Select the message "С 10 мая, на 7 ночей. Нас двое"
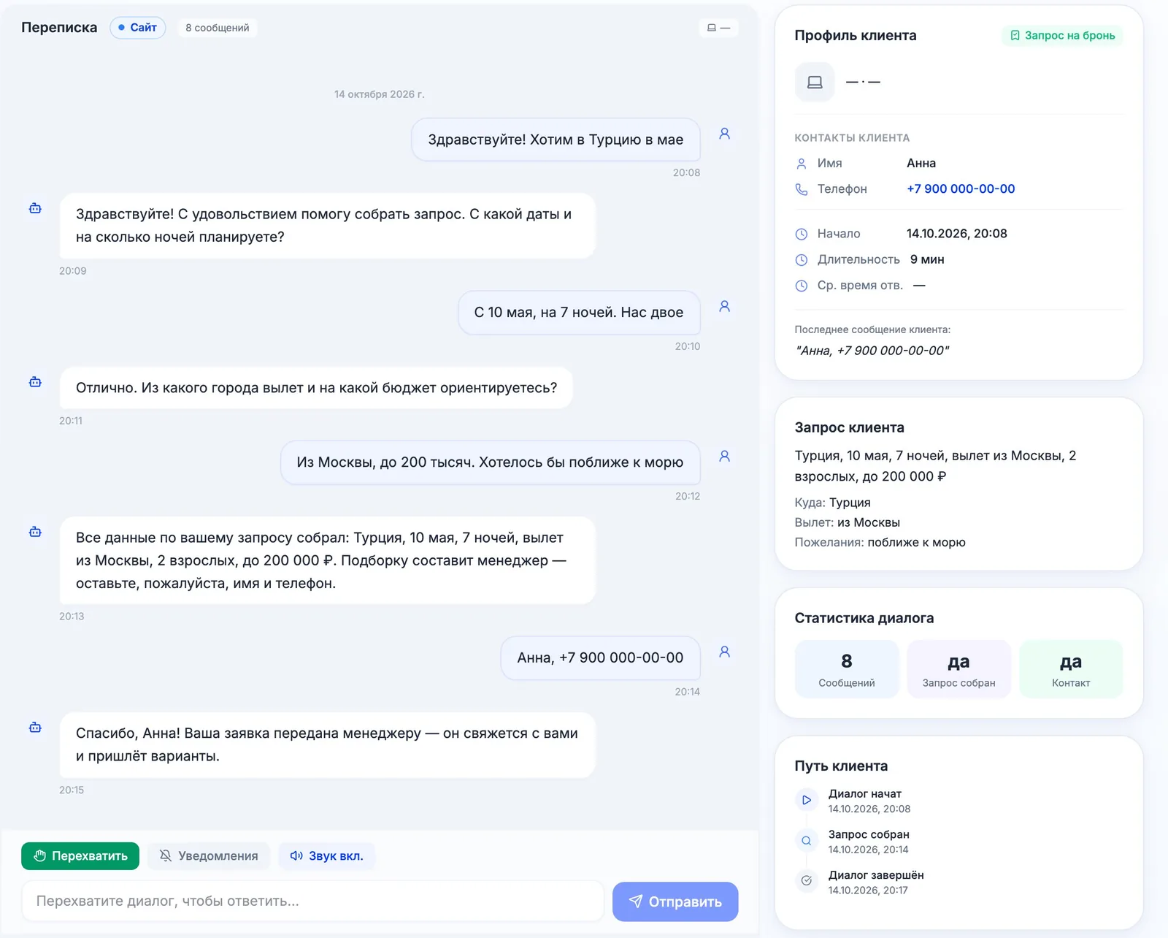This screenshot has height=938, width=1168. 579,313
